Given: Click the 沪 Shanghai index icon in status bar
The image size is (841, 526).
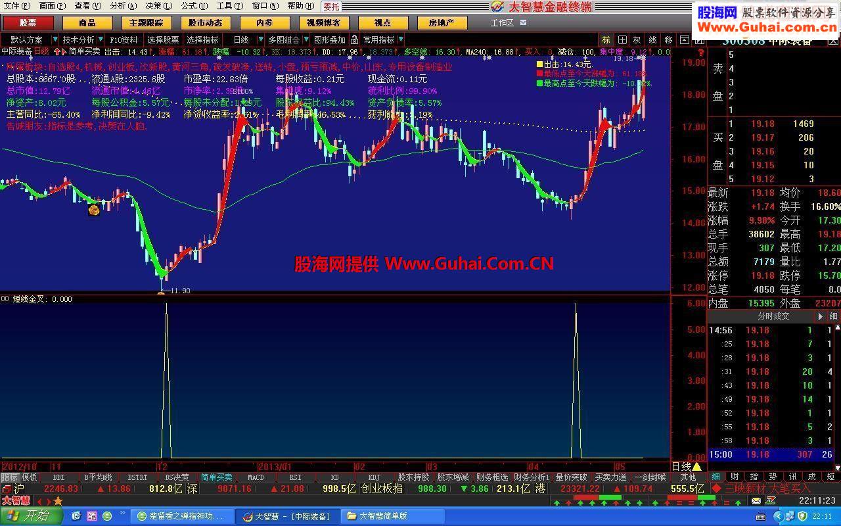Looking at the screenshot, I should [18, 489].
